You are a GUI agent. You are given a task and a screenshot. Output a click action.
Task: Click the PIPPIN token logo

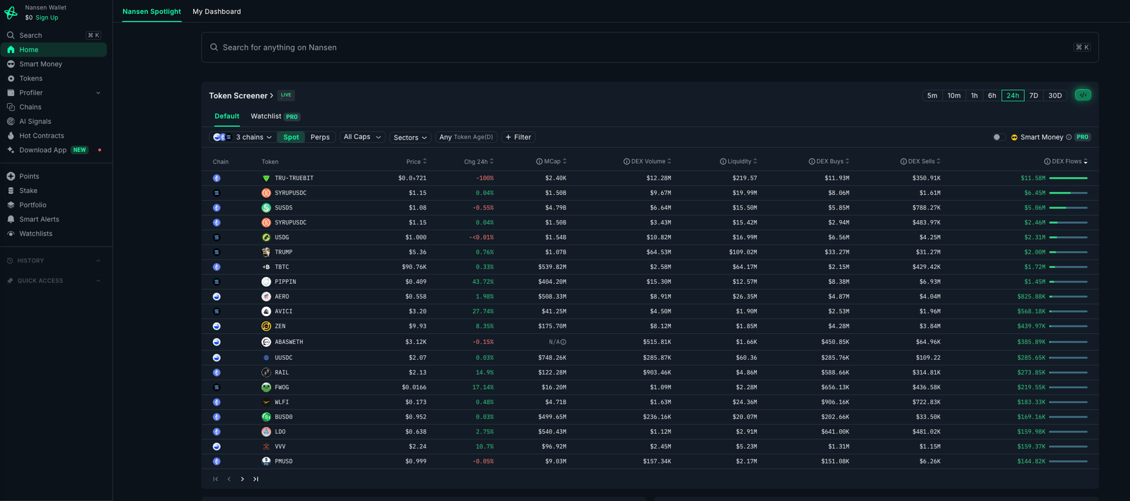[266, 281]
